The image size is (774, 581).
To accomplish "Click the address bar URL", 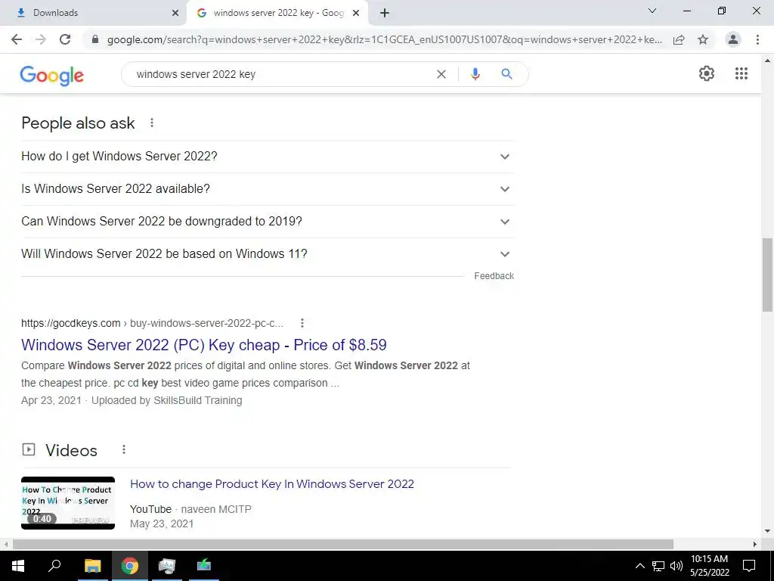I will click(385, 39).
